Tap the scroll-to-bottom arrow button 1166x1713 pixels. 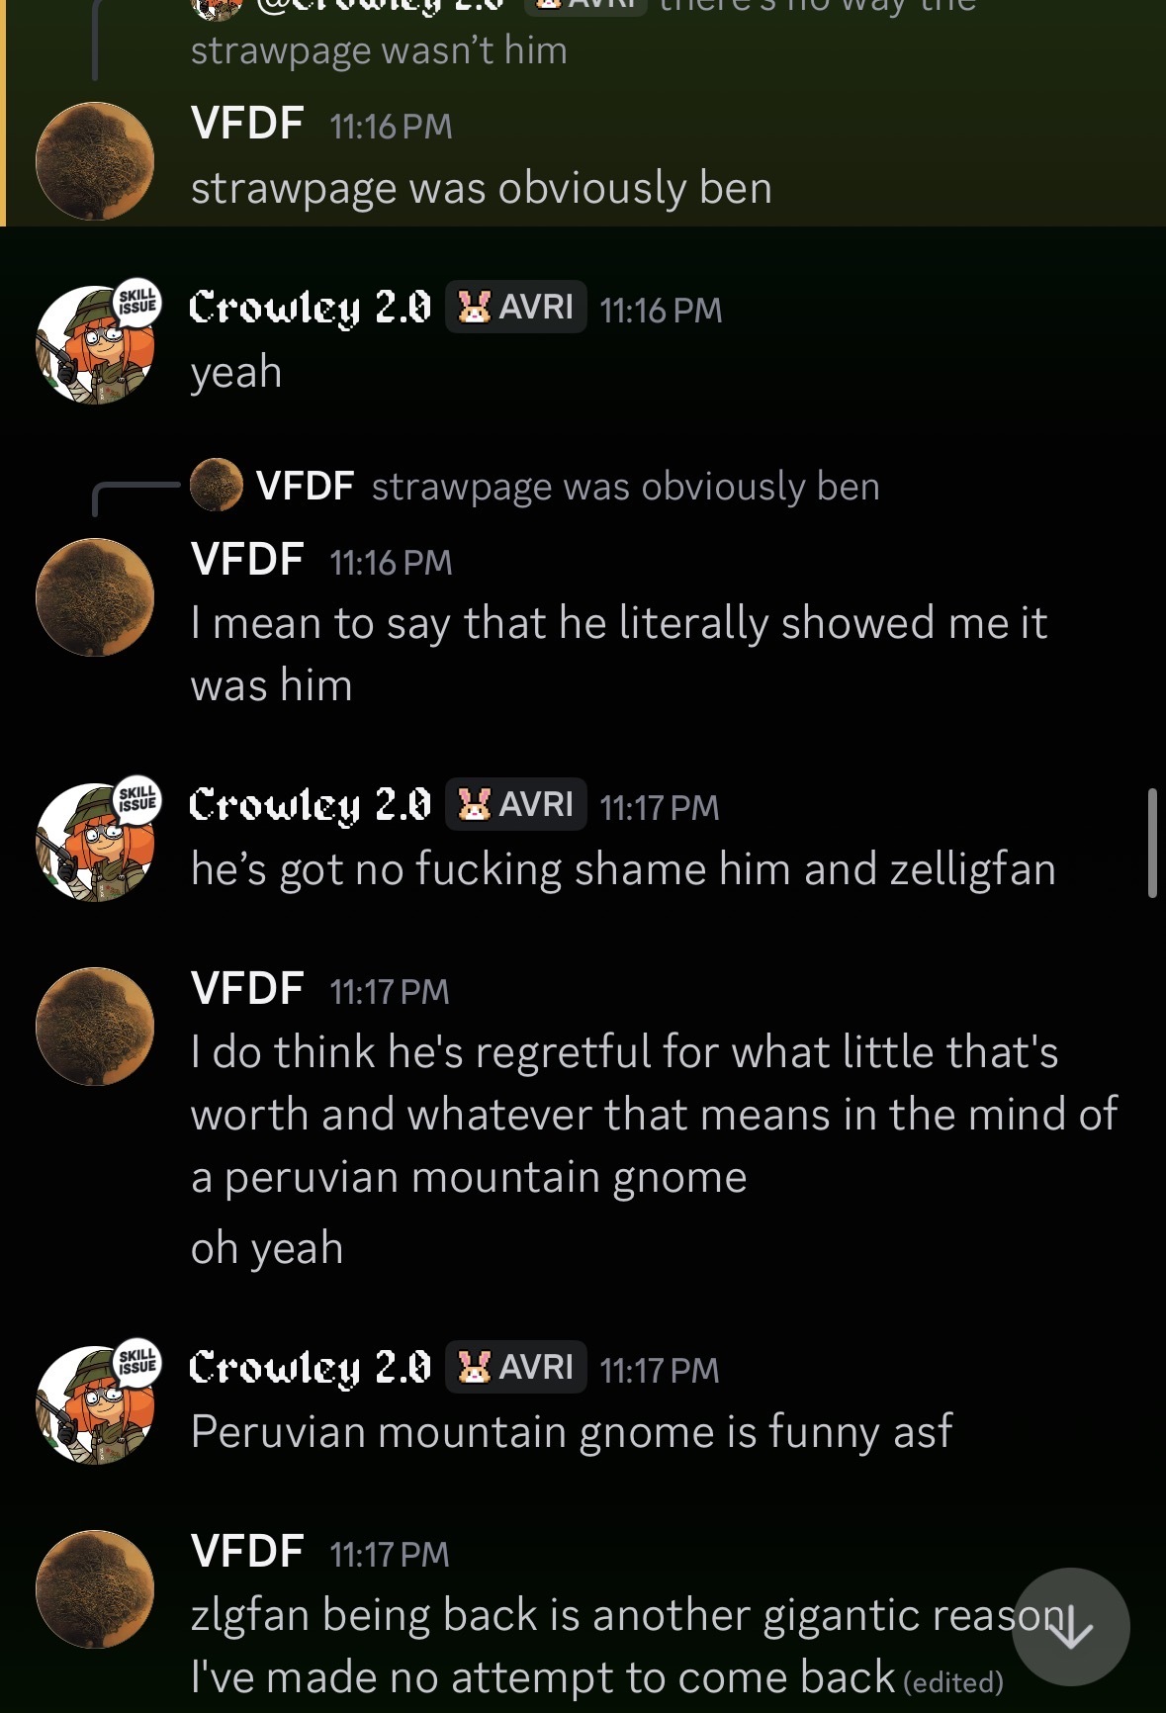click(x=1070, y=1627)
